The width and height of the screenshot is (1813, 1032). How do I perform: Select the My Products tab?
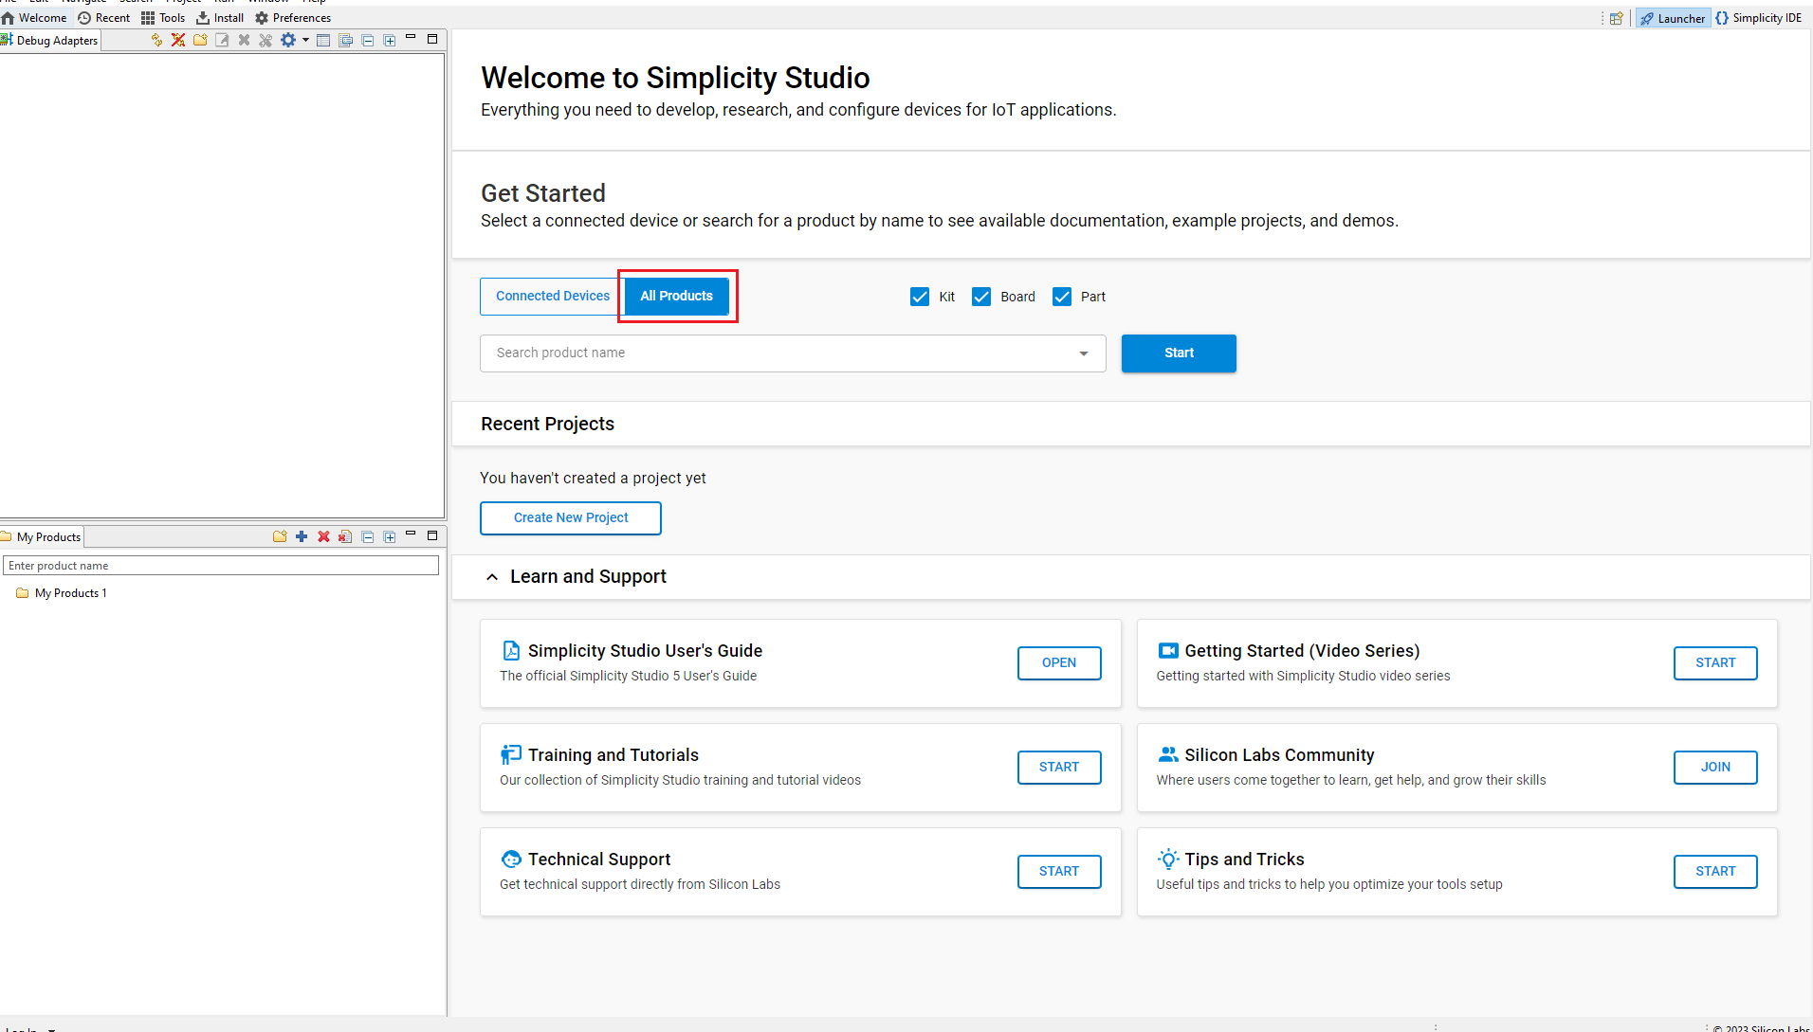[42, 536]
